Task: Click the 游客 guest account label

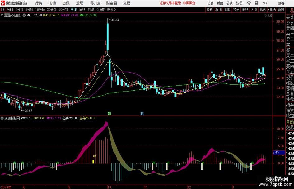Action: click(x=281, y=3)
